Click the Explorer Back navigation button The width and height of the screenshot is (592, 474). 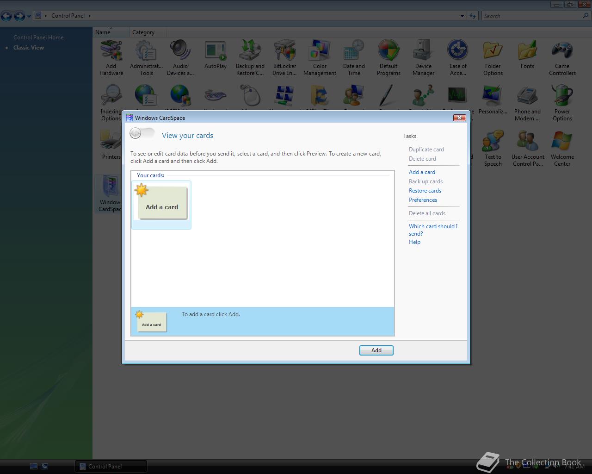click(x=6, y=16)
